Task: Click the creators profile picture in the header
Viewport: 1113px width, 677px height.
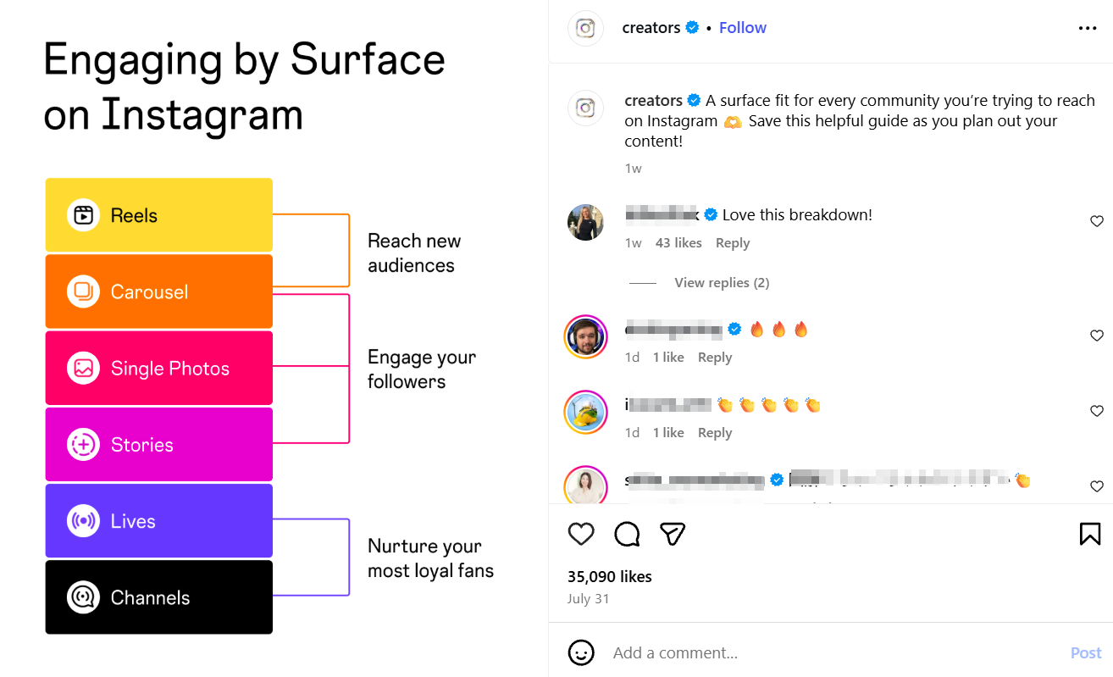Action: pyautogui.click(x=585, y=27)
